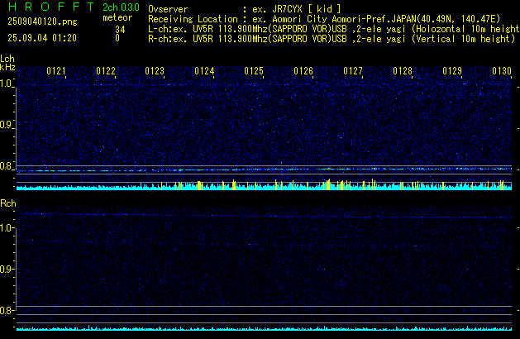Click the 0130 time marker

tap(502, 71)
